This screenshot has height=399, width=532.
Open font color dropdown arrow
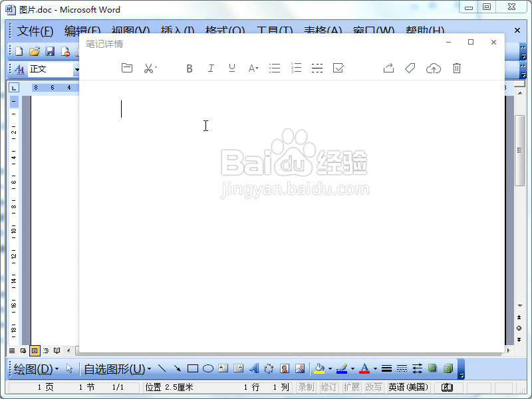coord(375,368)
